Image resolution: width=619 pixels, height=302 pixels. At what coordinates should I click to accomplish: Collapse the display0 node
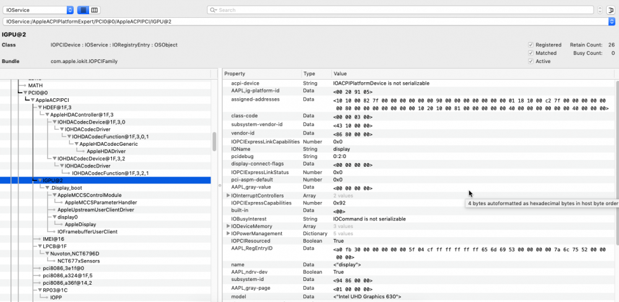(54, 217)
